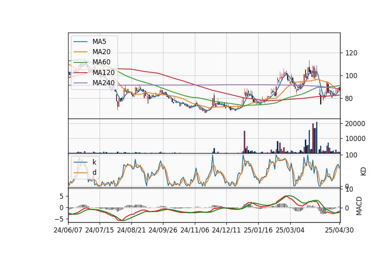
Task: Click the purple MA240 legend line sample
Action: pos(80,83)
